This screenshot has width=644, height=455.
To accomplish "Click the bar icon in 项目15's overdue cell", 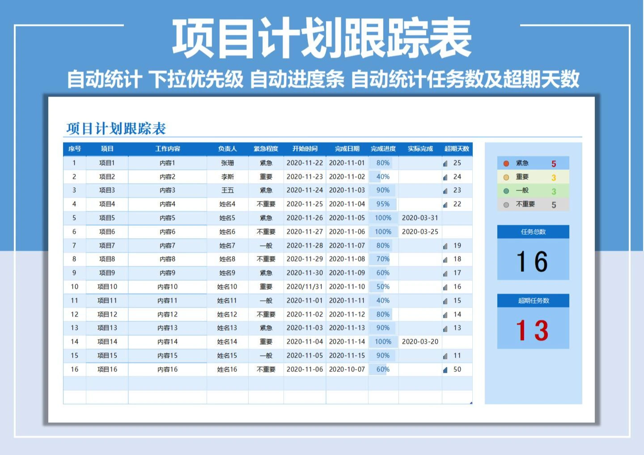I will (445, 356).
